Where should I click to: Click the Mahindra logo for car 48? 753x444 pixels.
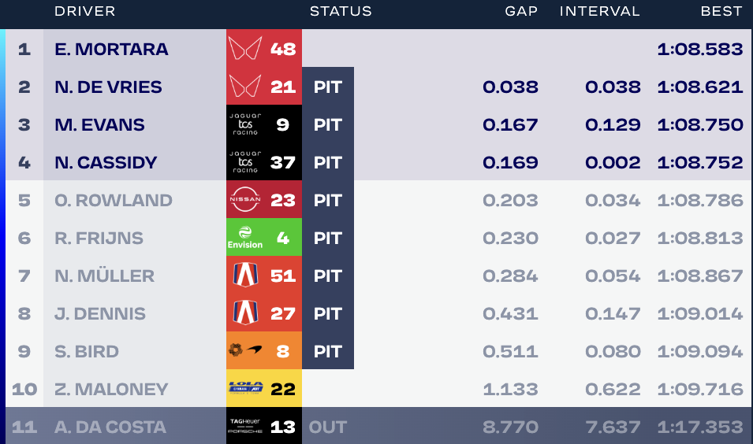click(245, 49)
